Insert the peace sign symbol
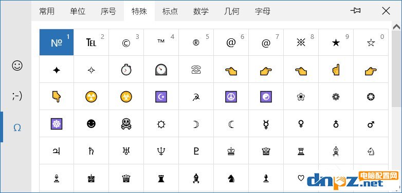Viewport: 402px width, 193px height. click(x=231, y=96)
